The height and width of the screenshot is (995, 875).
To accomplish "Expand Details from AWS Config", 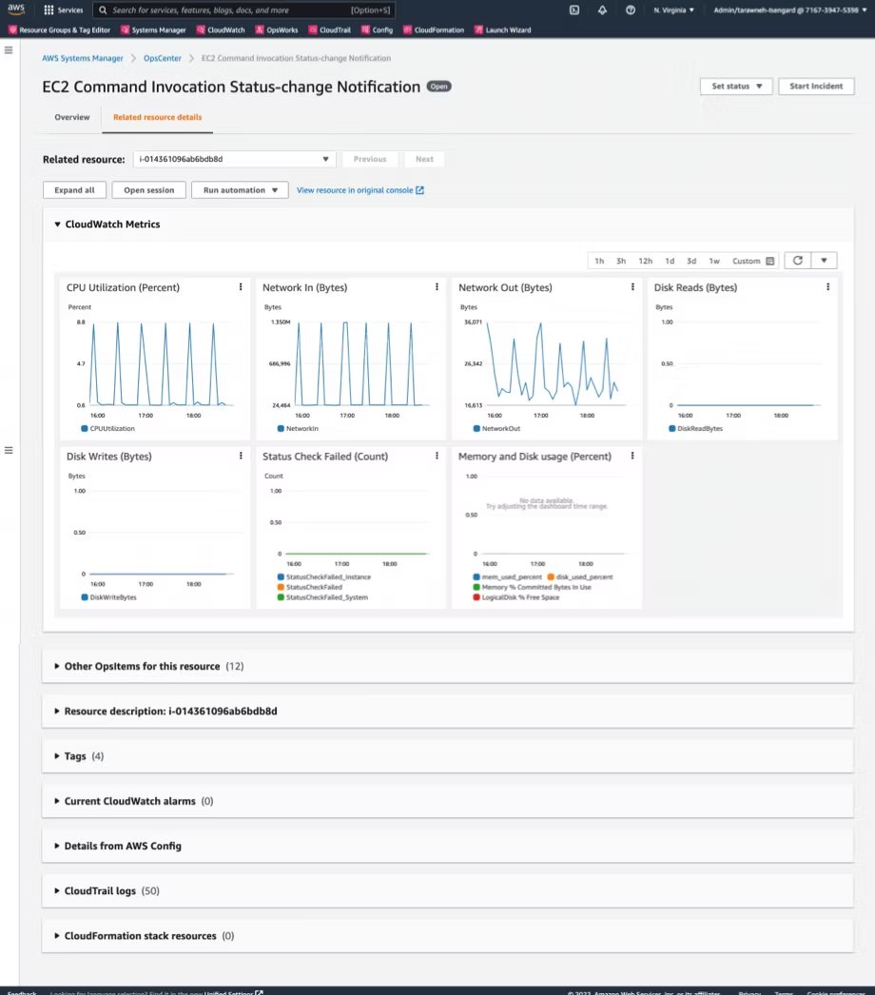I will tap(57, 846).
